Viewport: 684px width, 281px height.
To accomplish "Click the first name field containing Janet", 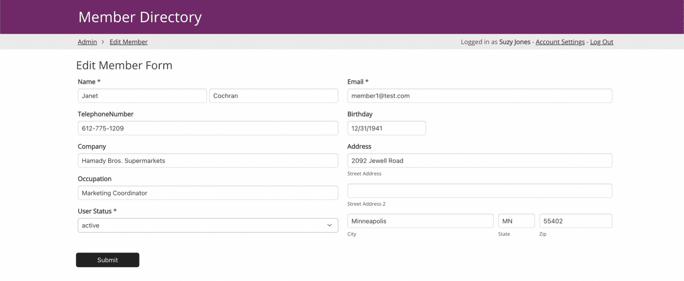I will (142, 96).
